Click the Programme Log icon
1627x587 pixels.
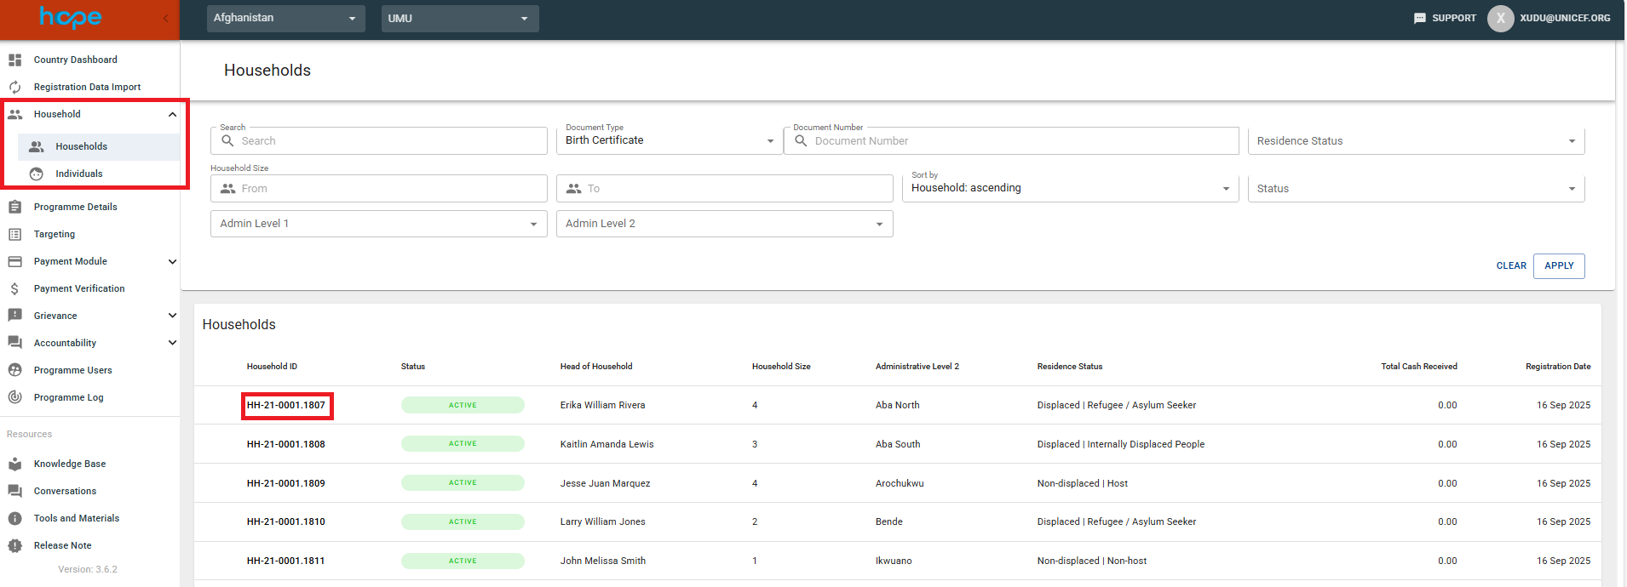click(x=14, y=397)
